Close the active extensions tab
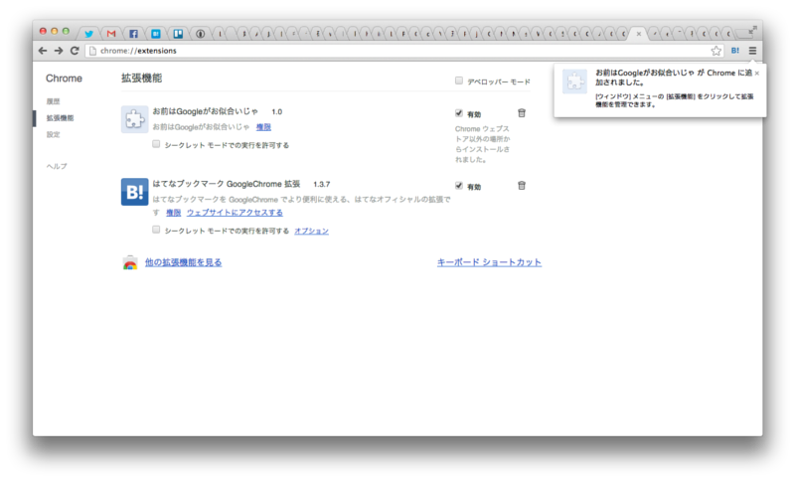 (x=638, y=34)
